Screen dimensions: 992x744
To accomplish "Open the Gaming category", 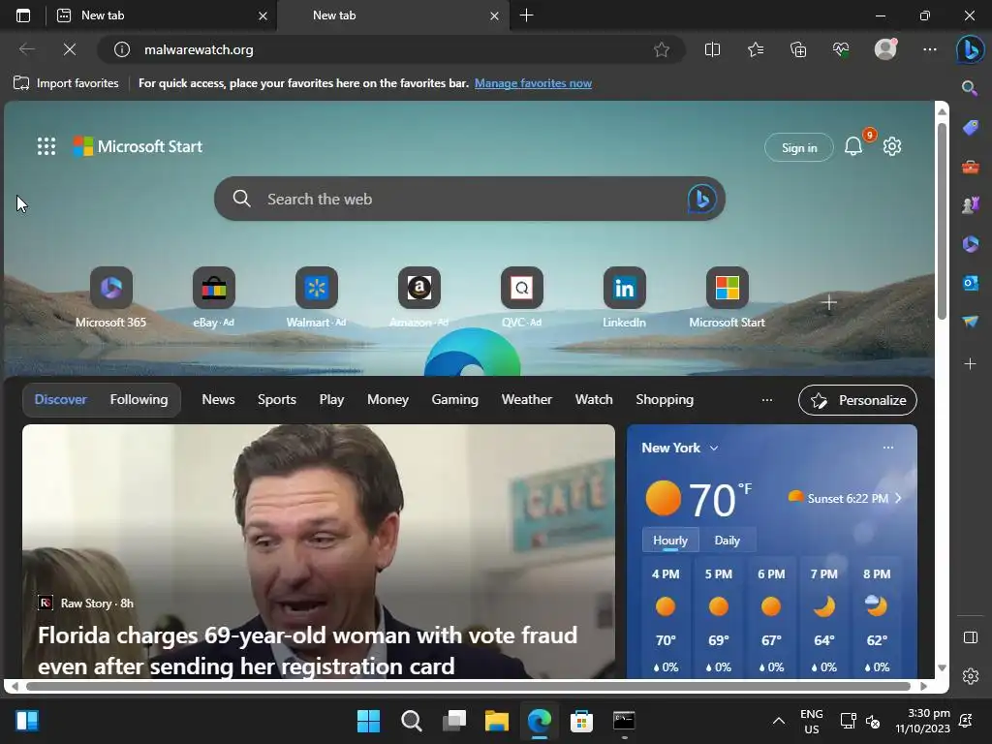I will (455, 399).
